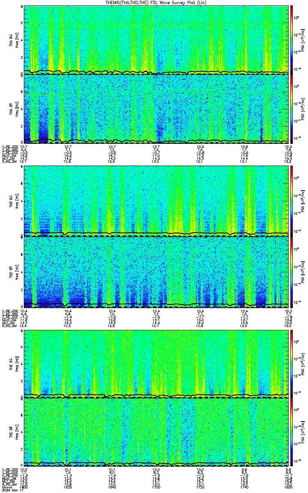The height and width of the screenshot is (493, 308).
Task: Click the 1700 time tick label
Action: [156, 487]
